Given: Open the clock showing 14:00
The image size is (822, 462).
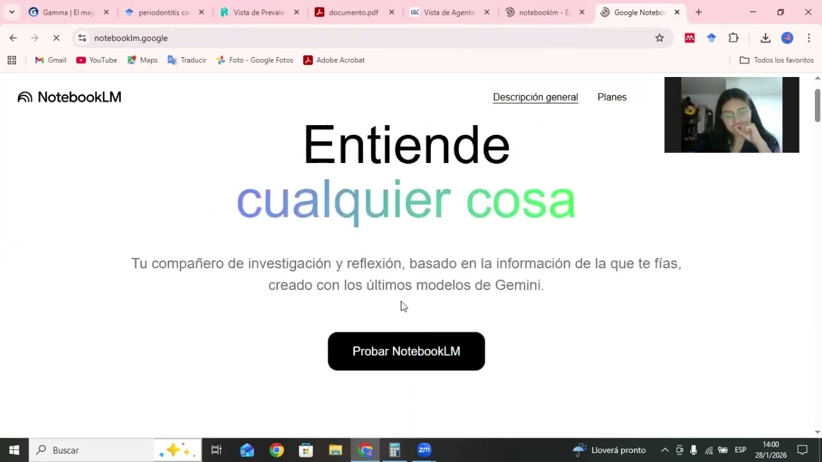Looking at the screenshot, I should click(x=771, y=450).
